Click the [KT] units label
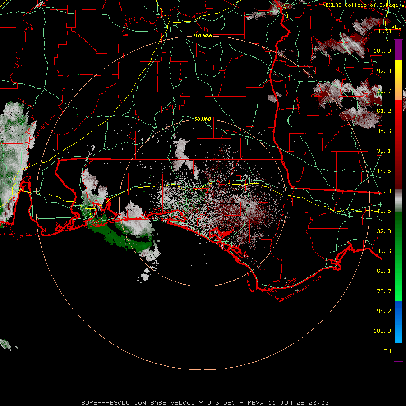406x406 pixels. [385, 32]
